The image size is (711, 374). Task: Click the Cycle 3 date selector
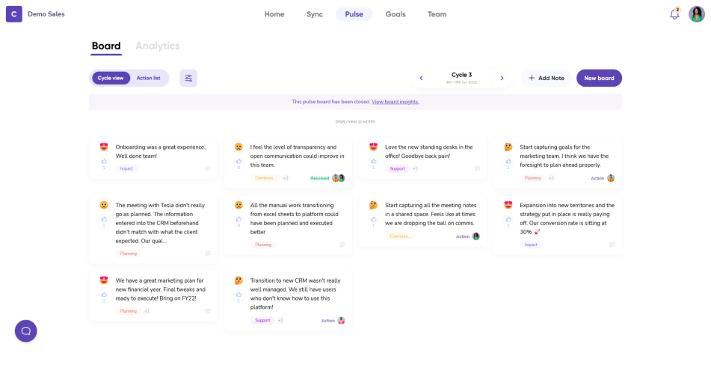click(x=461, y=78)
